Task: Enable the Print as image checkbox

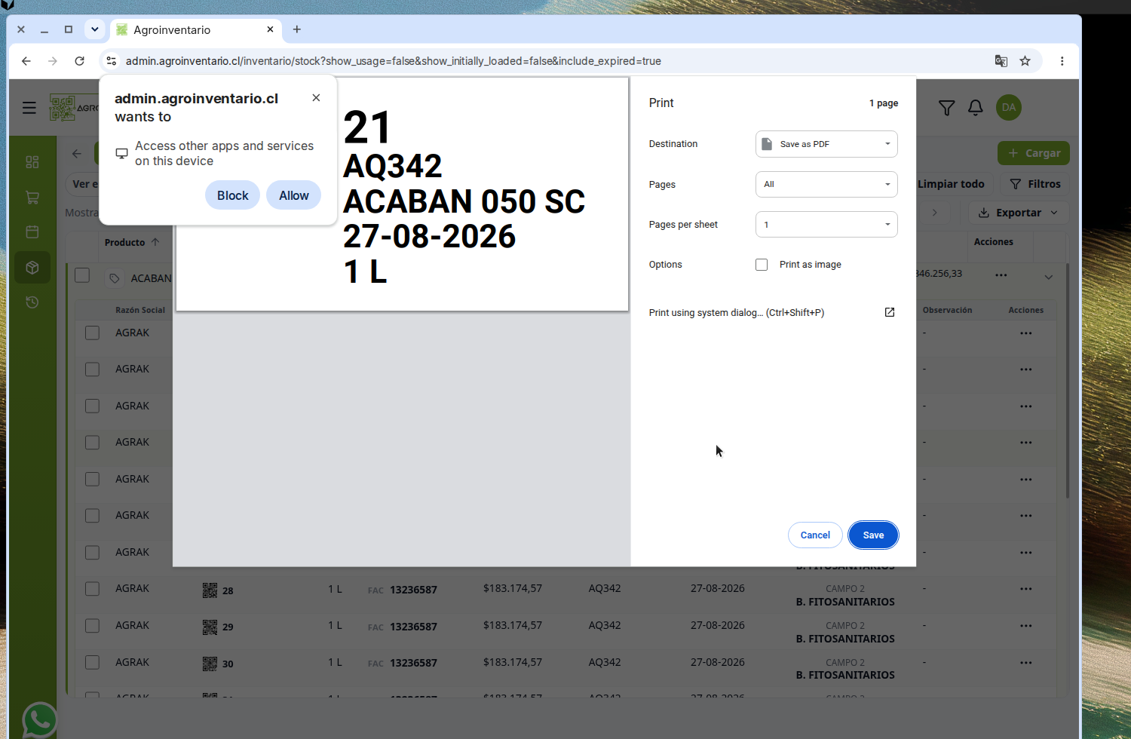Action: 762,265
